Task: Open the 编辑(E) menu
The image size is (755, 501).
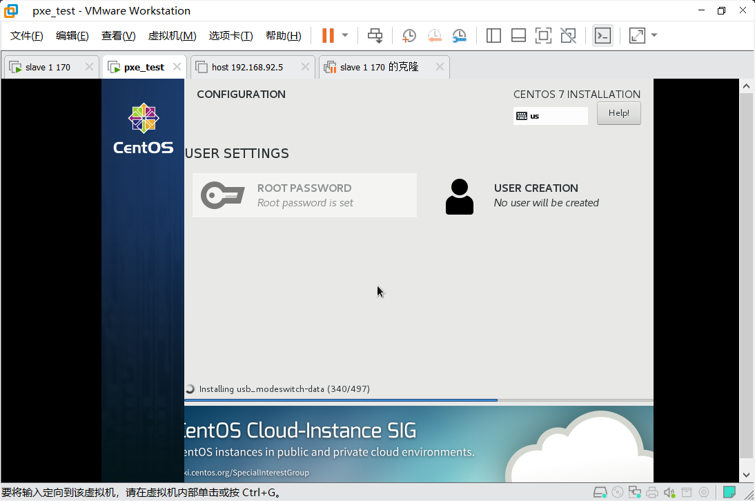Action: [72, 36]
